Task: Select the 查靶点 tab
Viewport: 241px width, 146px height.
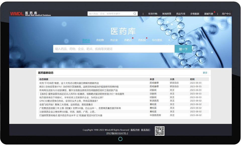Action: [128, 40]
